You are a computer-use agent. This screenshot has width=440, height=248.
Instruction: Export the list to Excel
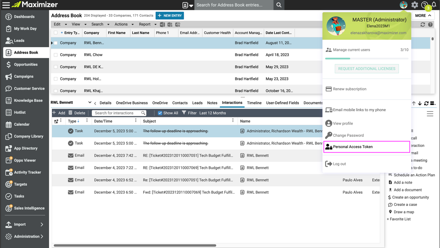(170, 24)
